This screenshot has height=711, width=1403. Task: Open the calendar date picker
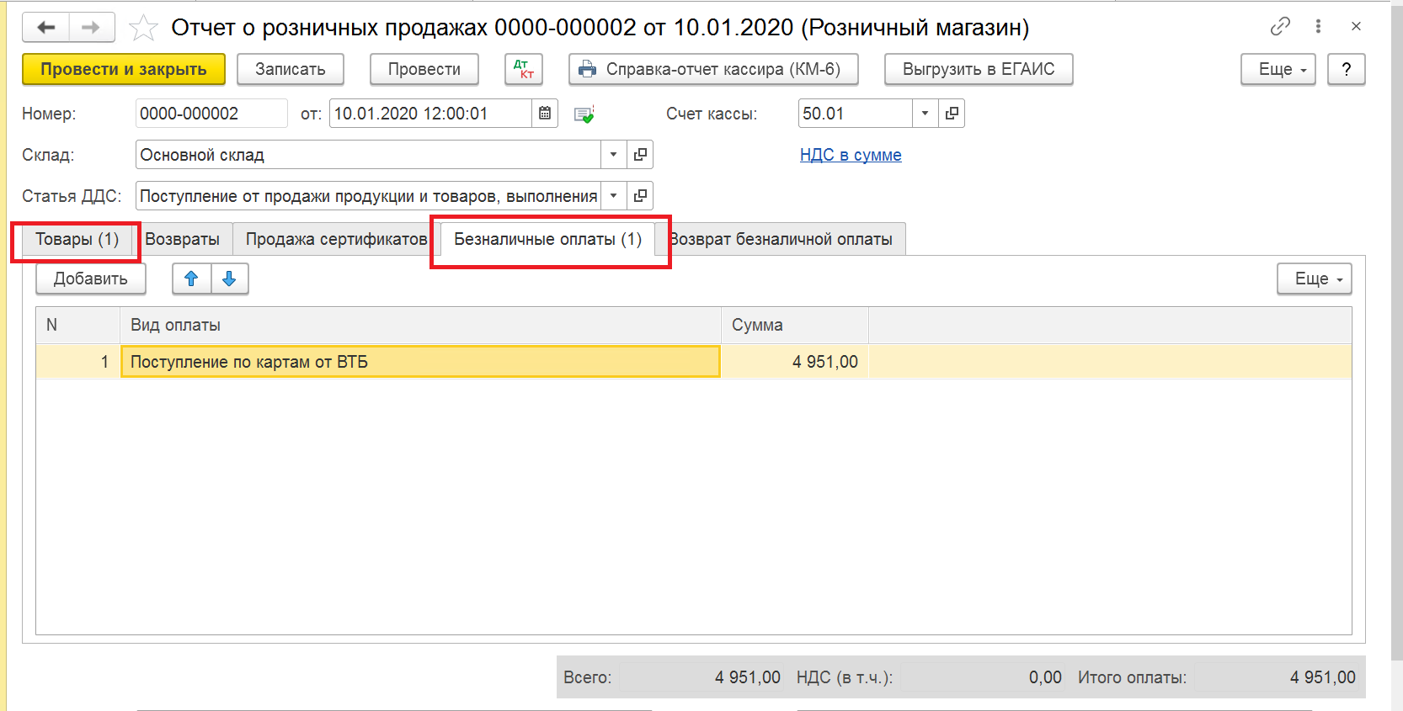tap(545, 114)
